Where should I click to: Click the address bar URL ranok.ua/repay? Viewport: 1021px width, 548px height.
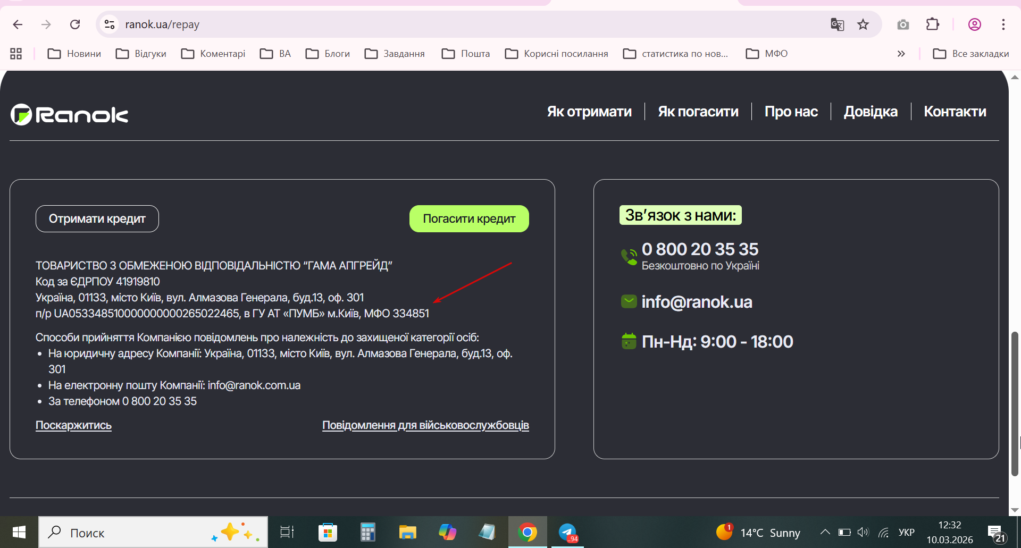tap(162, 24)
